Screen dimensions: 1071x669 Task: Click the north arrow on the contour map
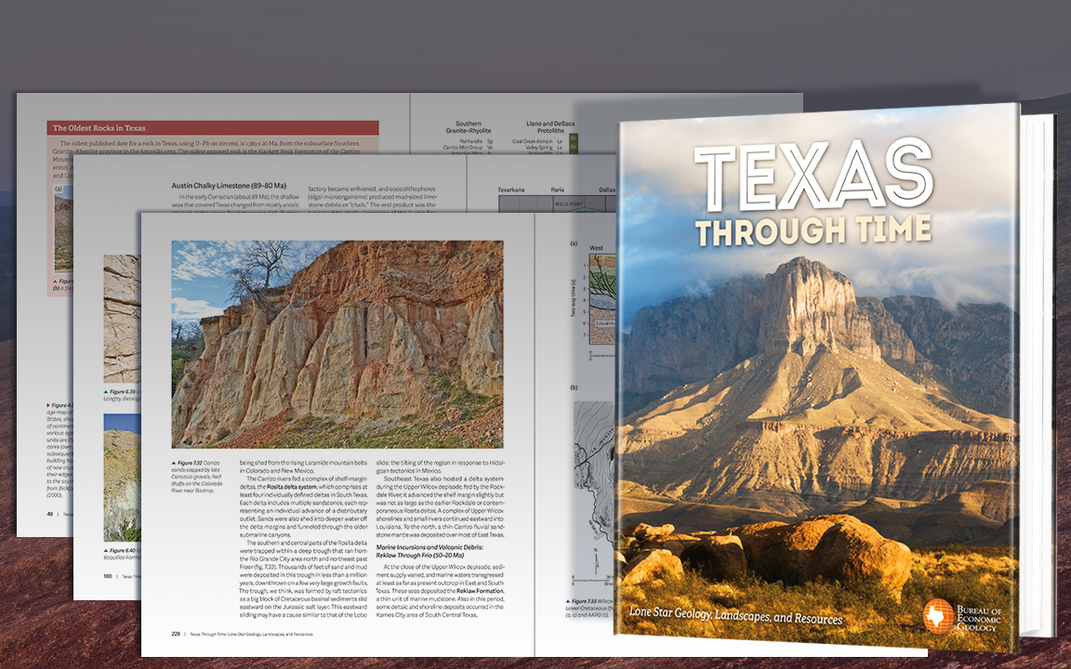596,561
